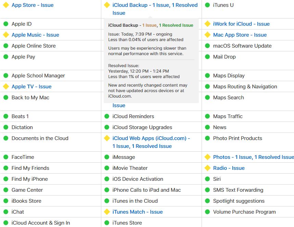
Task: Click green status dot beside iTunes U
Action: tap(207, 5)
